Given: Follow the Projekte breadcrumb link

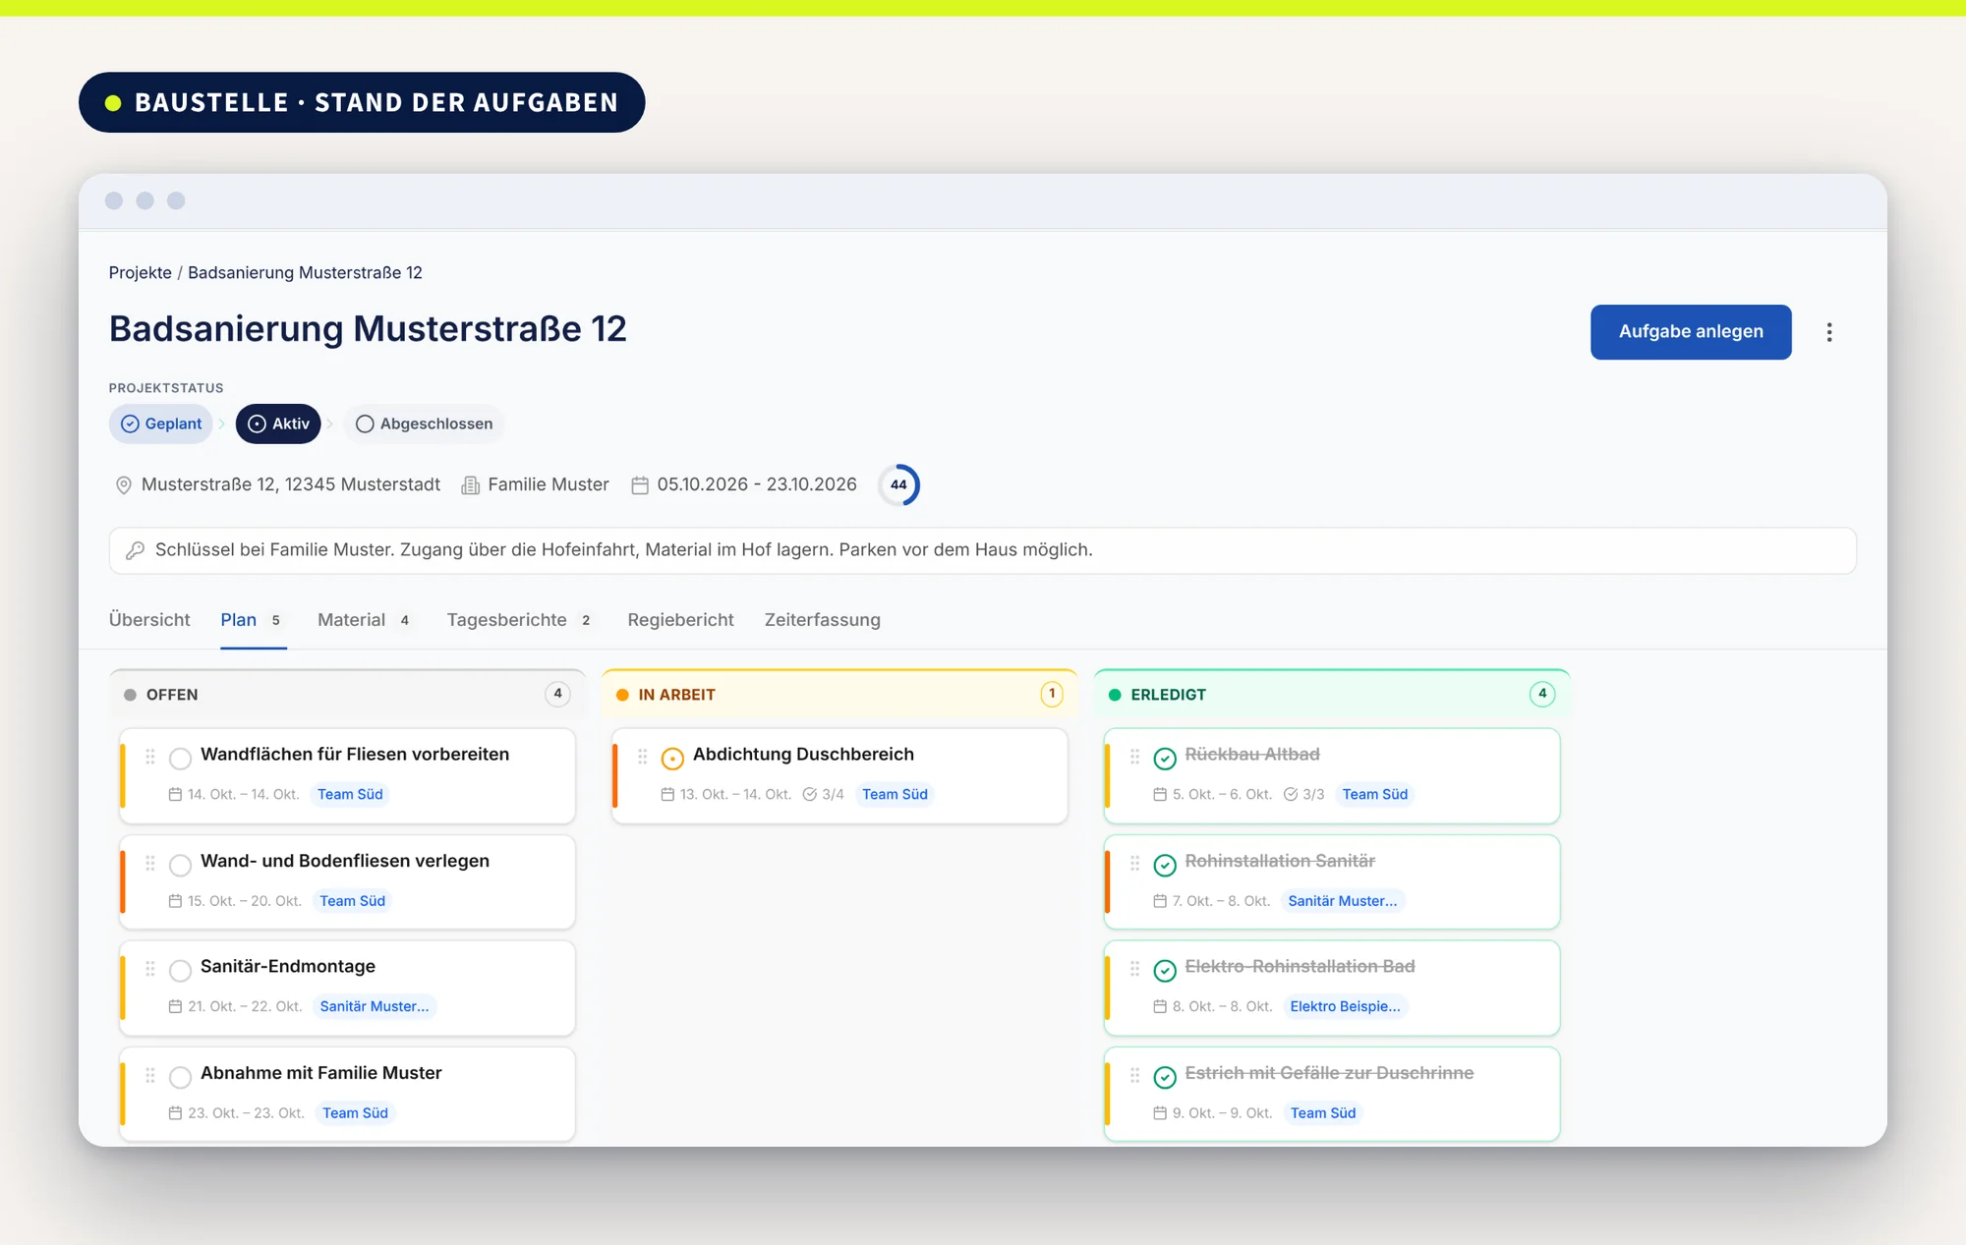Looking at the screenshot, I should click(141, 272).
